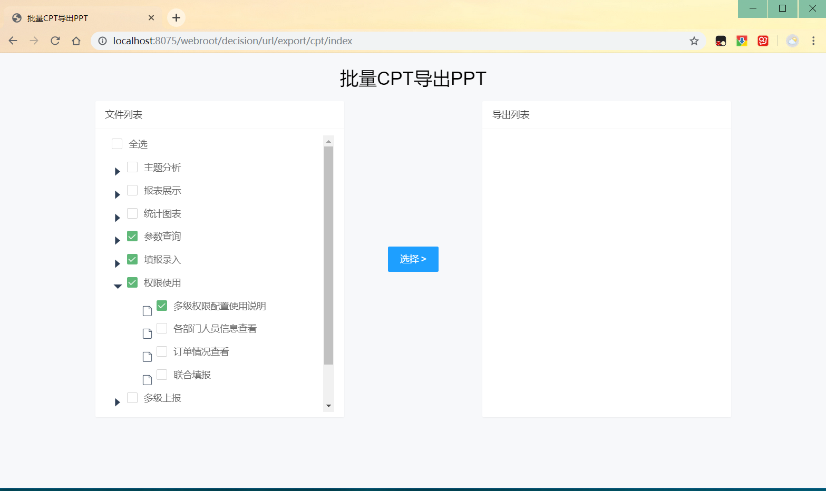Uncheck the 多级权限配置使用说明 checkbox
The image size is (826, 491).
coord(162,306)
